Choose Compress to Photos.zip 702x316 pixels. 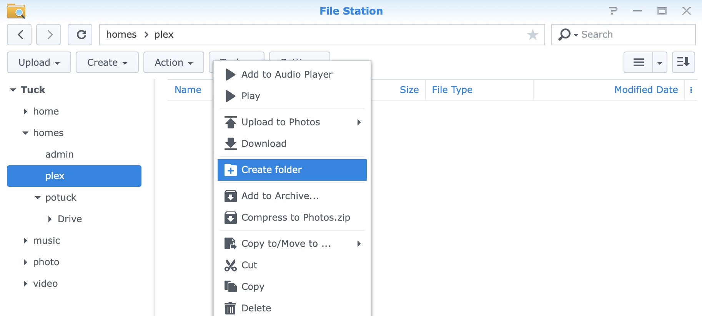click(x=295, y=218)
